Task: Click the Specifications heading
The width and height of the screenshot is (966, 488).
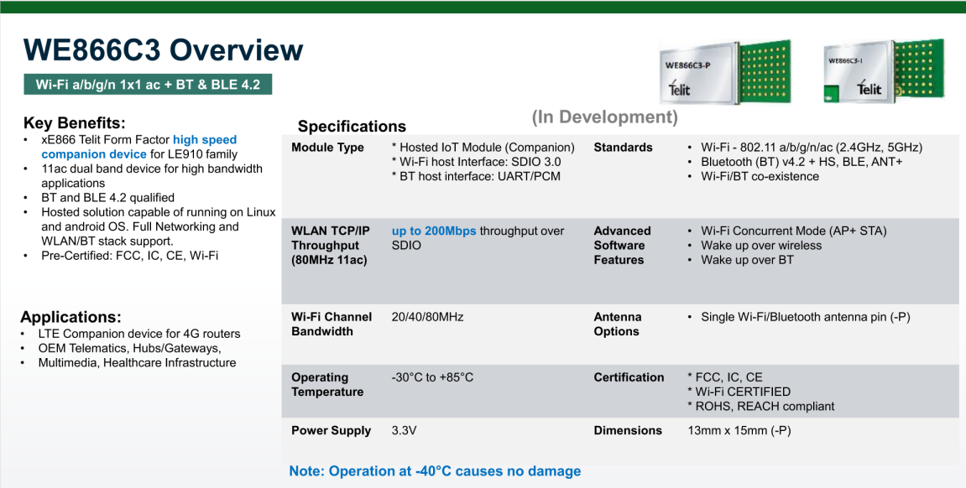Action: tap(352, 126)
